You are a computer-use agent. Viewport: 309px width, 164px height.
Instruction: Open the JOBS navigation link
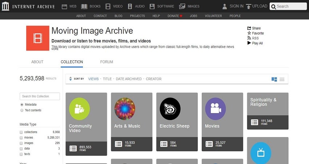click(x=193, y=16)
